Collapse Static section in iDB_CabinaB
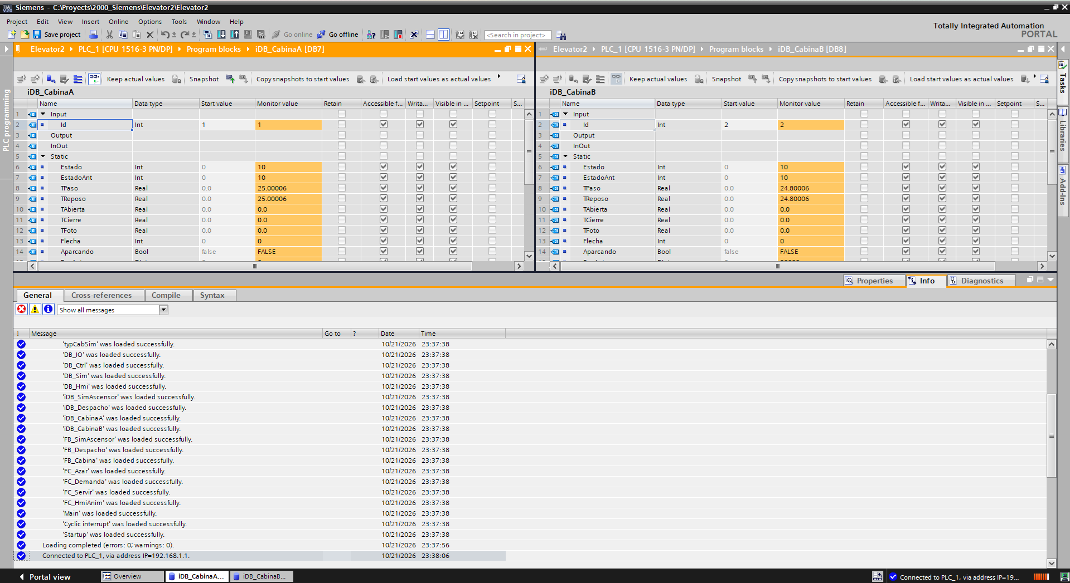1070x583 pixels. [565, 156]
